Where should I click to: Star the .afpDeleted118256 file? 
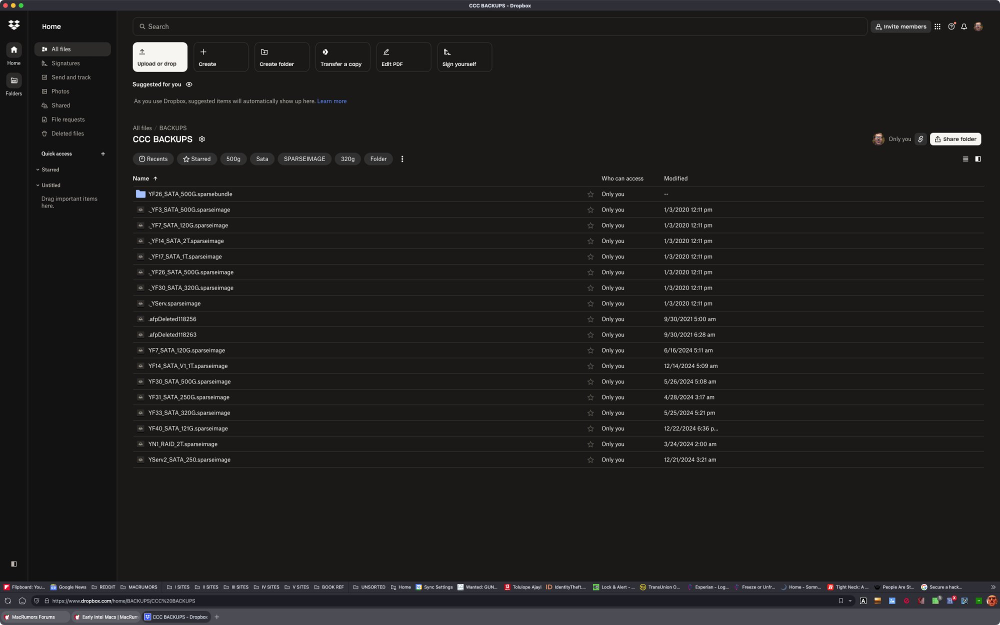590,319
